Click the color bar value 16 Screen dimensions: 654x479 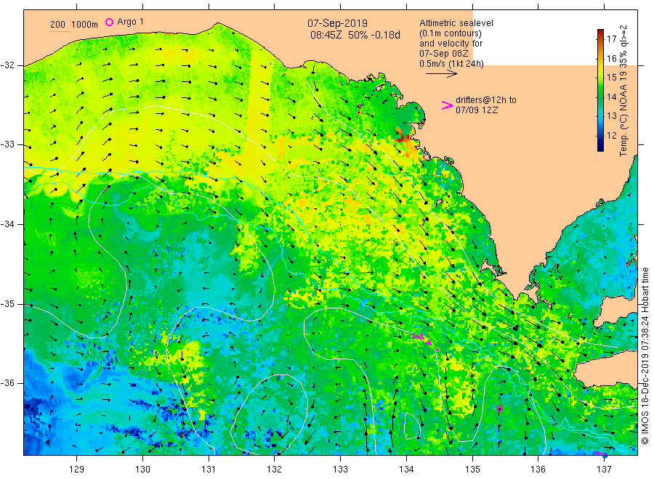611,58
